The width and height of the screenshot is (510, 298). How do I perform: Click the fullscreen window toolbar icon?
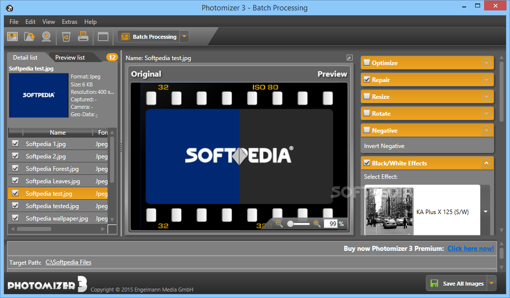[103, 37]
